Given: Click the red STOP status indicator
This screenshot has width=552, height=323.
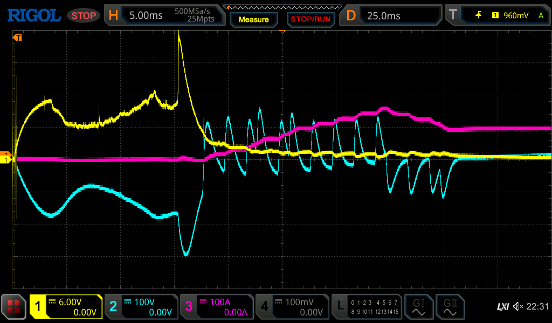Looking at the screenshot, I should click(x=84, y=16).
